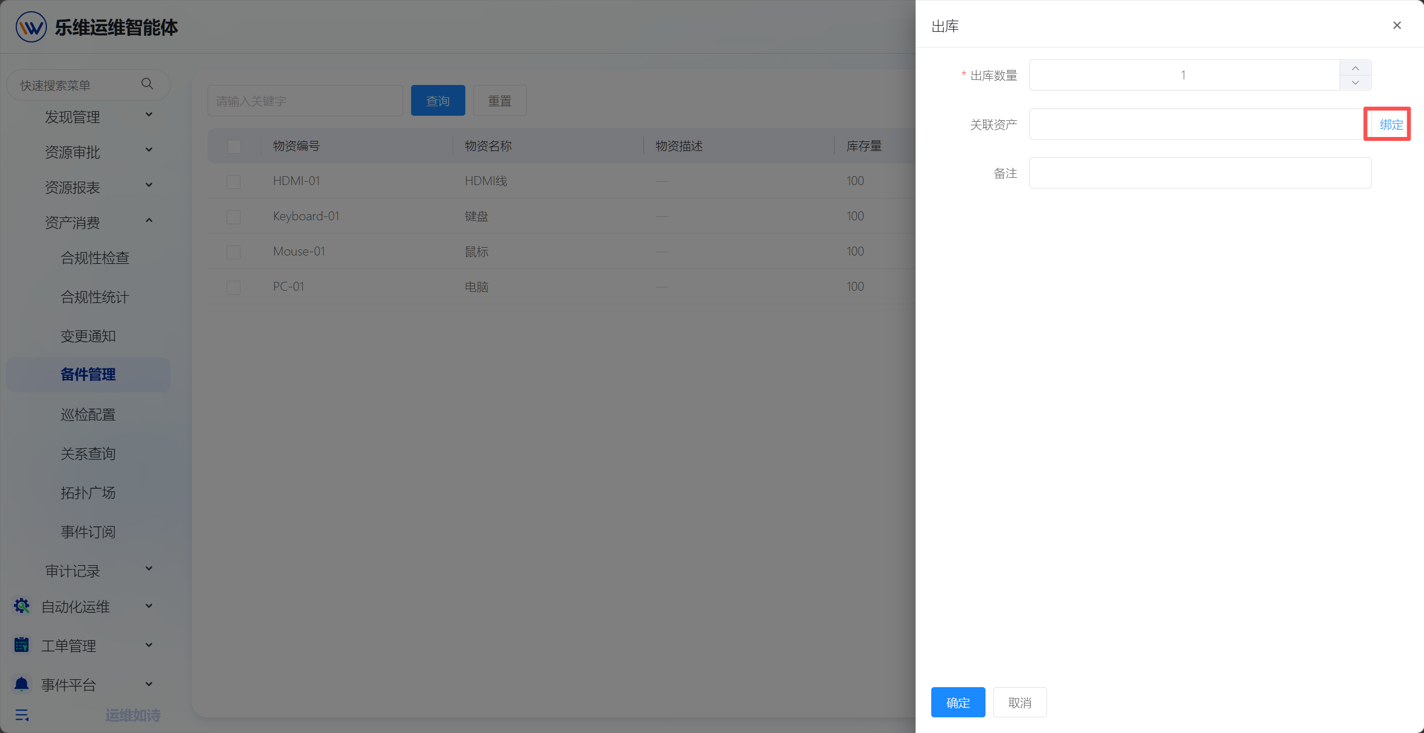Close the 出库 drawer with X

point(1397,25)
